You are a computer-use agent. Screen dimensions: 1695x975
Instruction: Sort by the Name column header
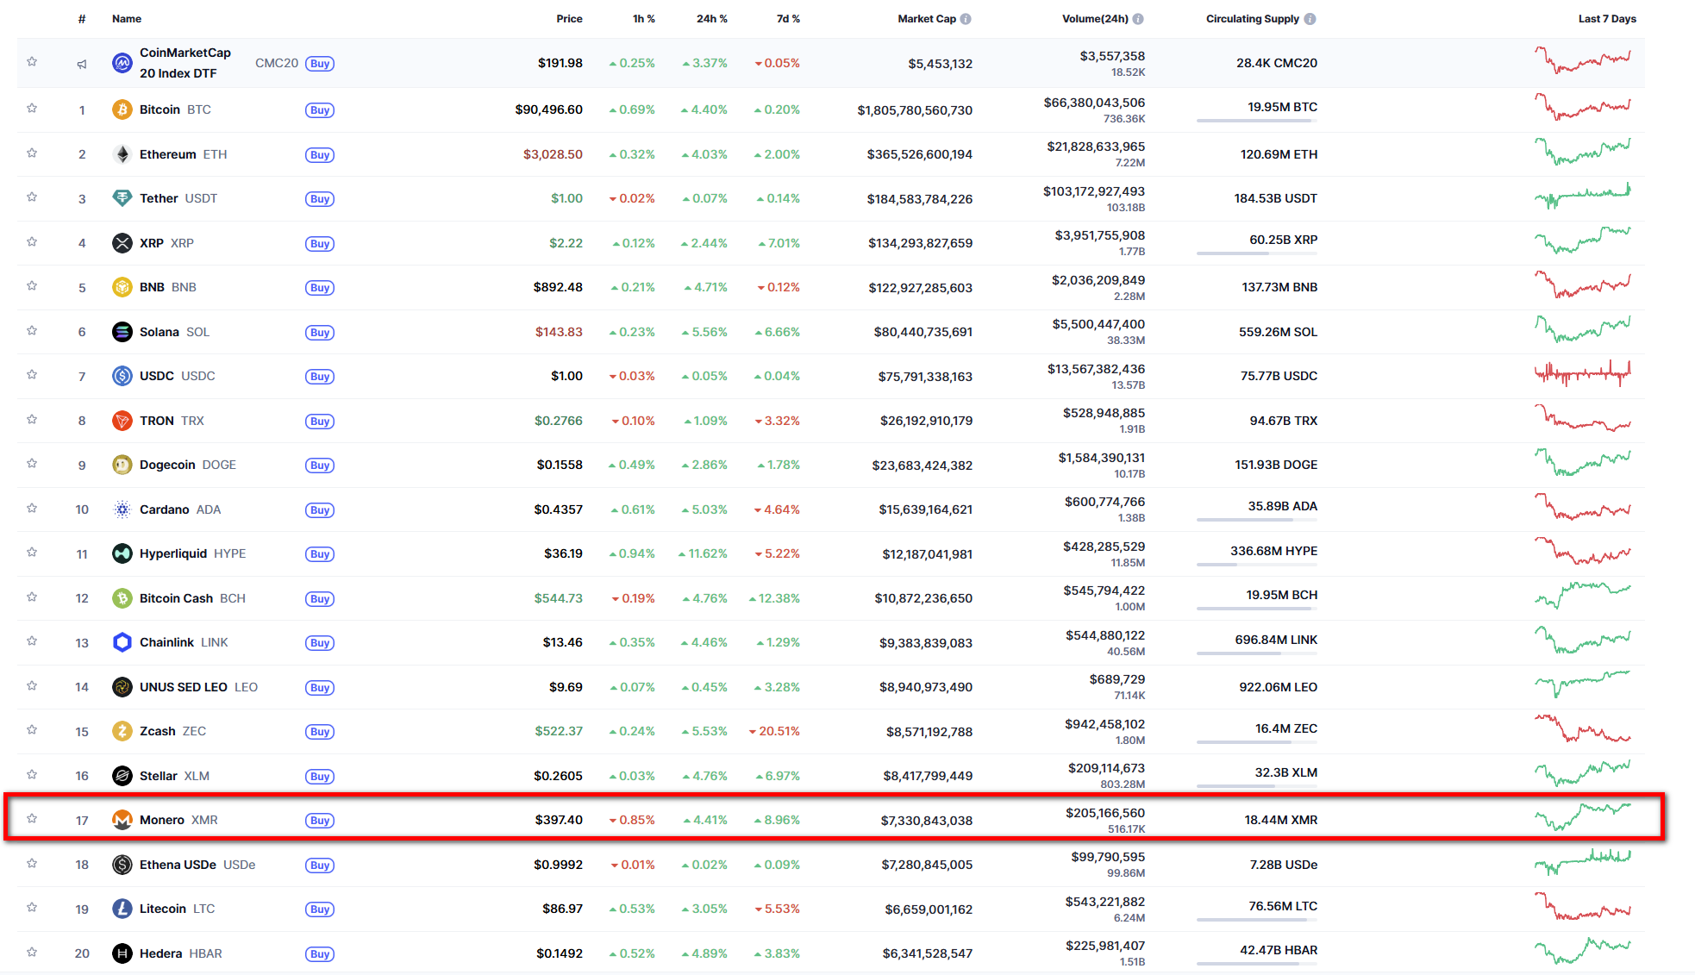click(127, 19)
